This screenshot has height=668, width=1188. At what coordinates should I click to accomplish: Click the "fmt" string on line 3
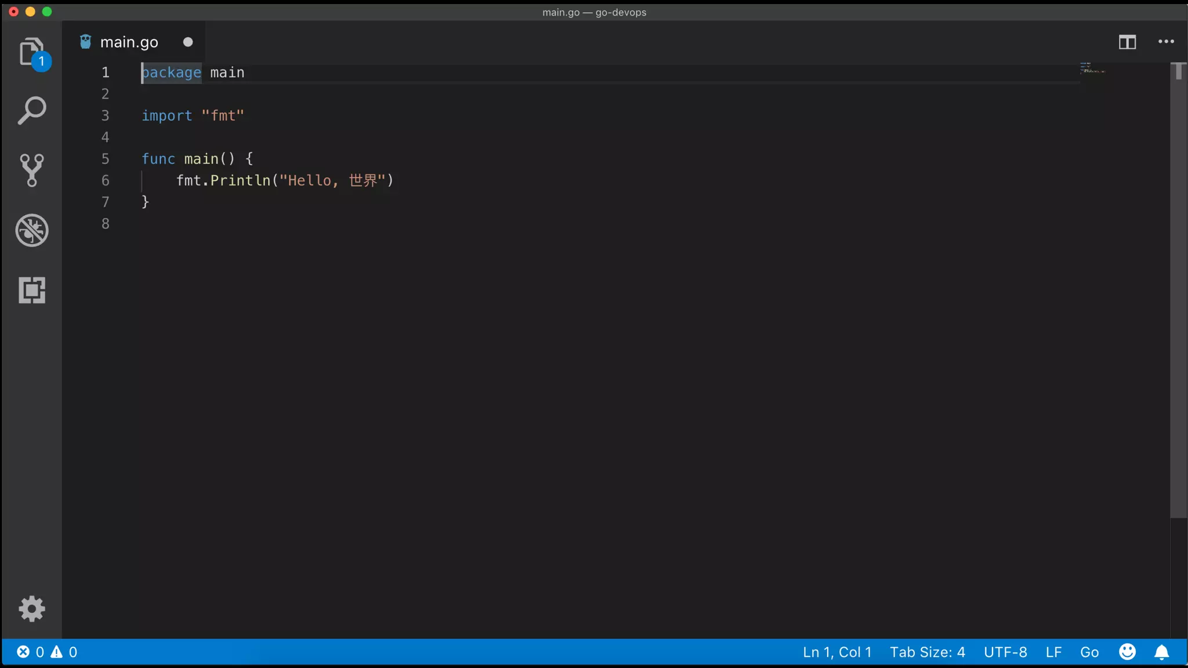pos(223,115)
